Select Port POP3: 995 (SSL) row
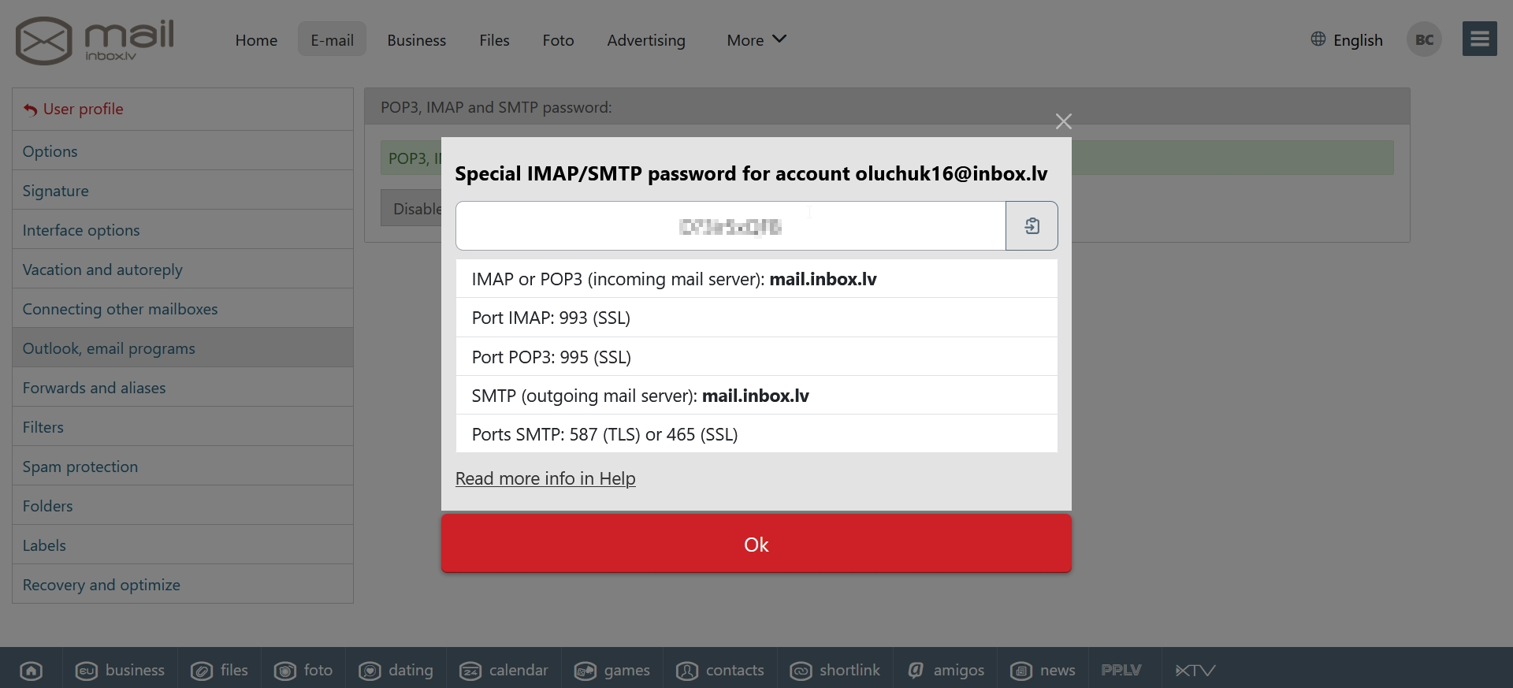The width and height of the screenshot is (1513, 688). click(756, 356)
